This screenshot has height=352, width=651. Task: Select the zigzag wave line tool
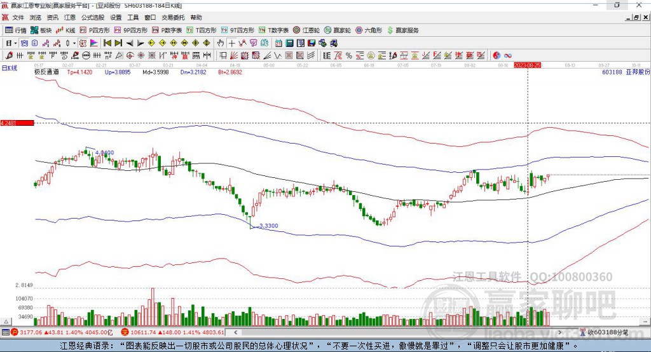click(x=278, y=55)
